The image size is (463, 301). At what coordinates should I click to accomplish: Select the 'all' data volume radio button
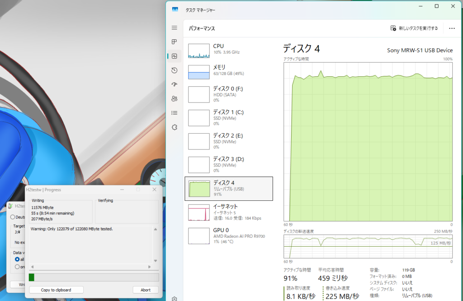pyautogui.click(x=17, y=259)
